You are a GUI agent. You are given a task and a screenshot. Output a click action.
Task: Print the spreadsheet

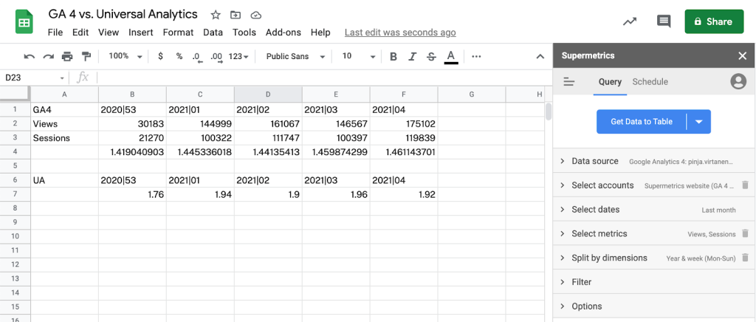67,56
